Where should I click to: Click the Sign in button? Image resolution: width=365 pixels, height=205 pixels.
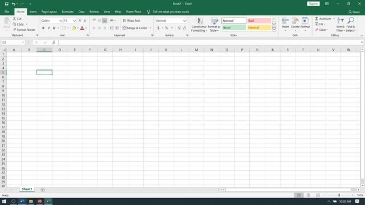(313, 4)
